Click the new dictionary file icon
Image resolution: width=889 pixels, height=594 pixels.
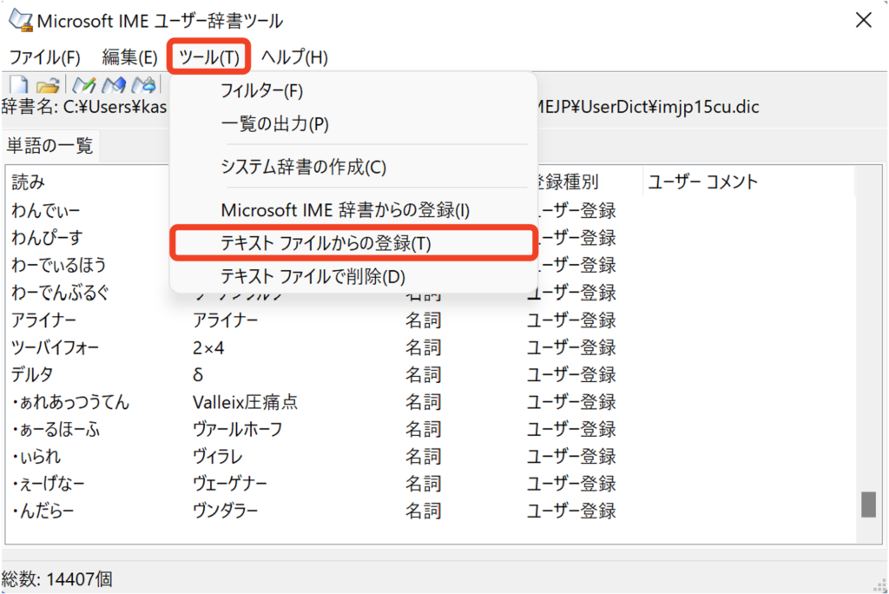point(19,85)
